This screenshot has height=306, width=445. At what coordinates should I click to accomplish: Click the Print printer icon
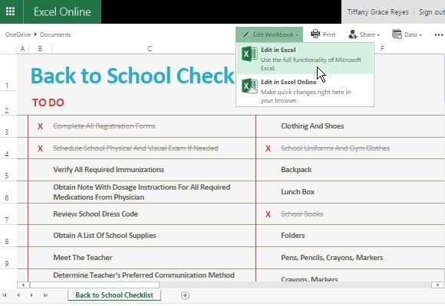tap(315, 34)
